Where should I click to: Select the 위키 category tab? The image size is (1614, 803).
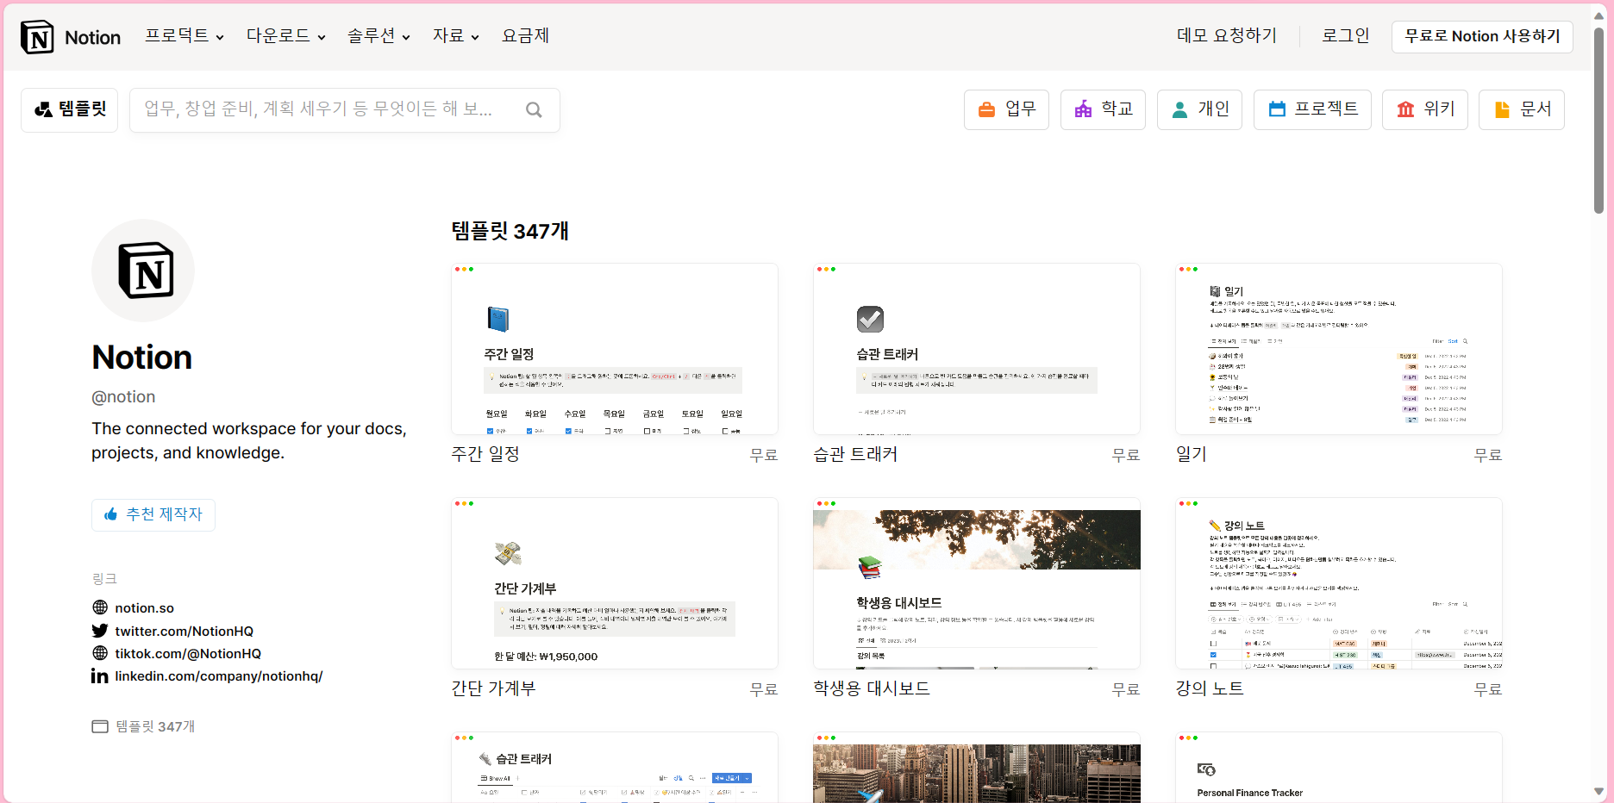tap(1425, 109)
